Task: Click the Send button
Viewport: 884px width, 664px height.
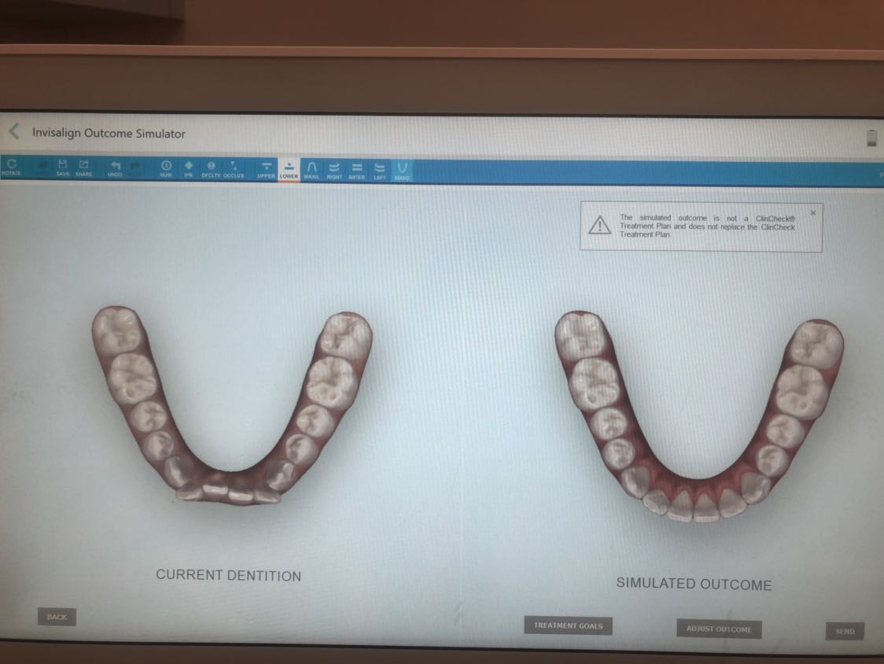Action: tap(845, 631)
